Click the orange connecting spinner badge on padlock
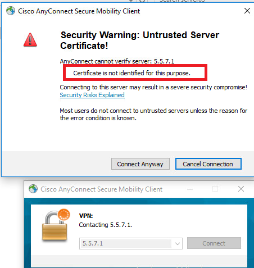The image size is (254, 268). [x=64, y=215]
